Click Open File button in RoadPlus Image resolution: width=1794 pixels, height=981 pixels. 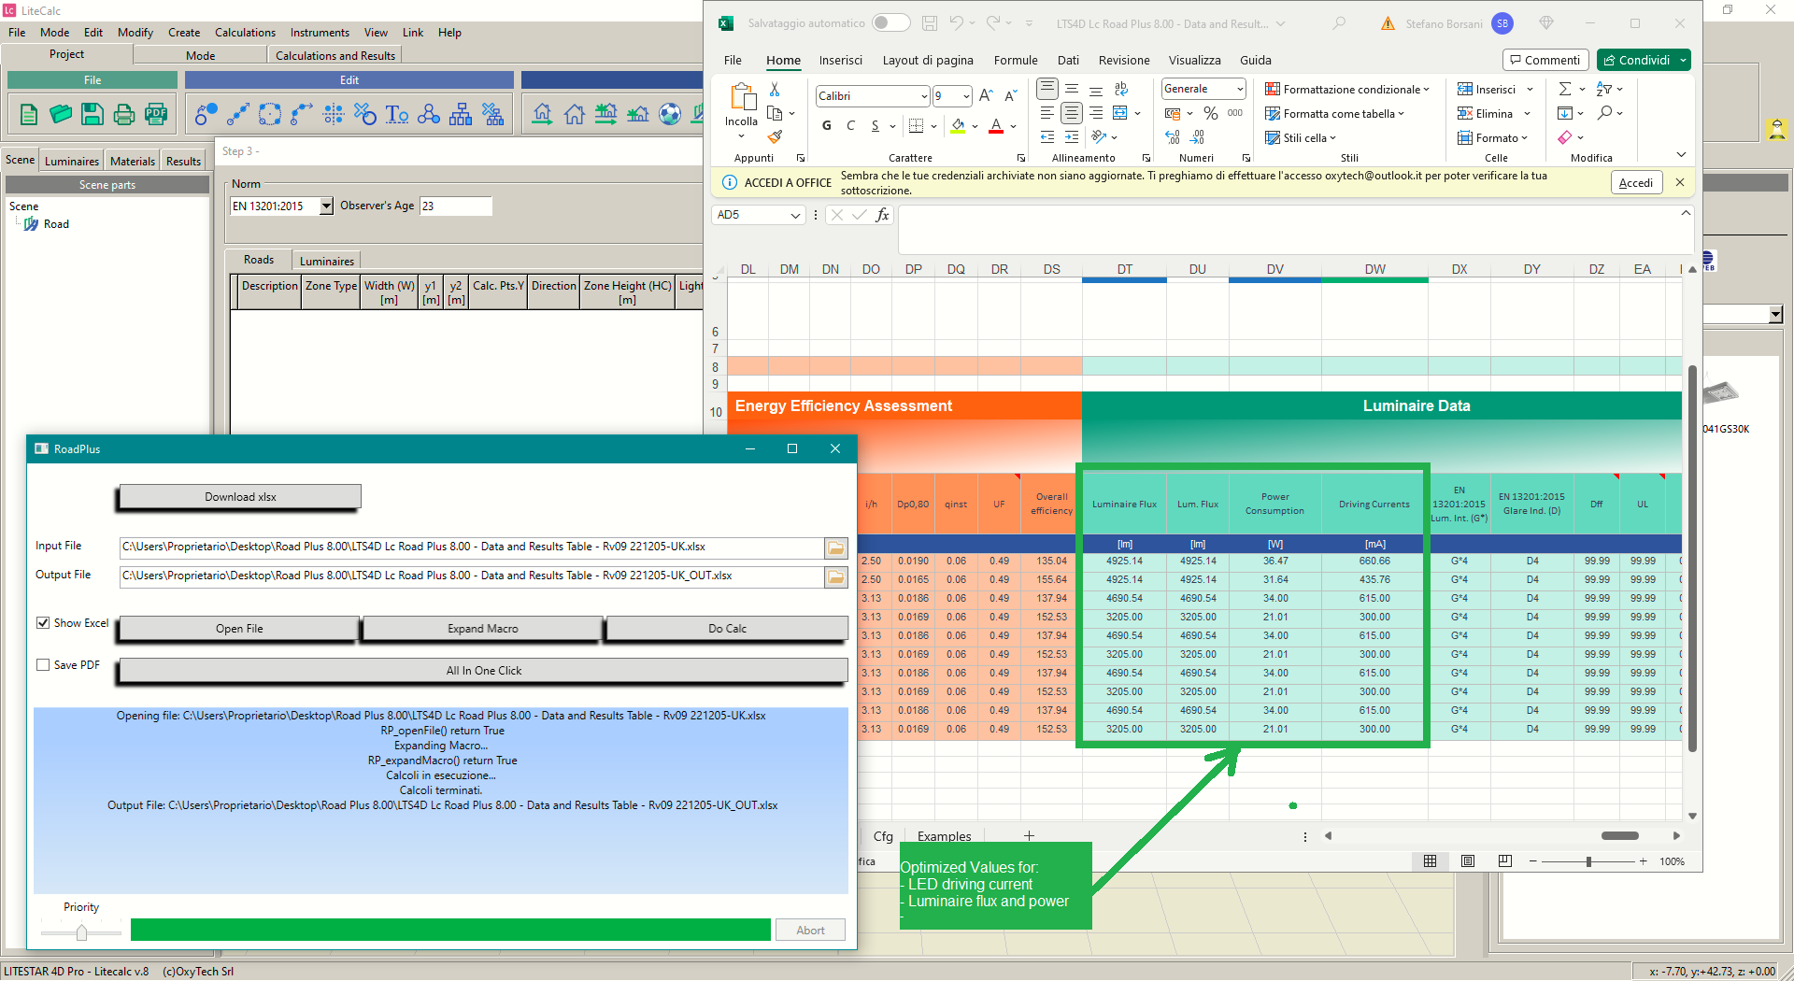point(239,629)
